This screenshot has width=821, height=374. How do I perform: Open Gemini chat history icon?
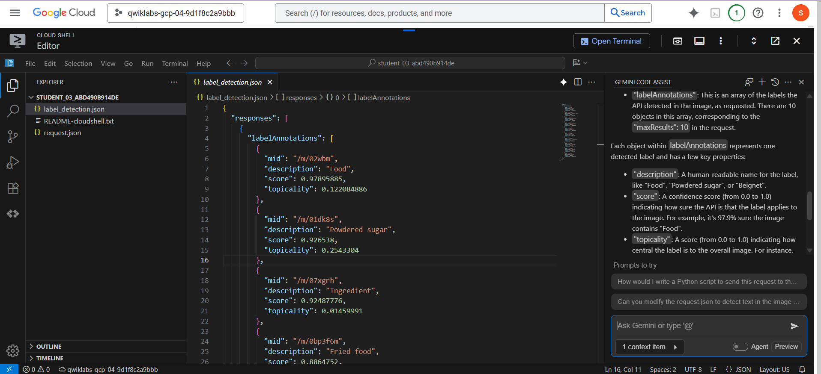(x=775, y=82)
